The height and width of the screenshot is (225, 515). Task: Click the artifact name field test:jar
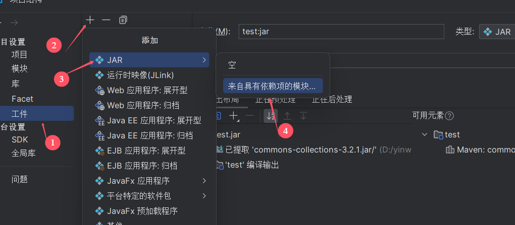[x=341, y=32]
